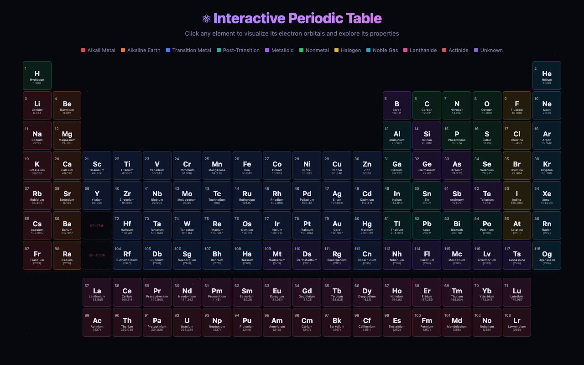Click the Tennessine element tile
This screenshot has width=584, height=365.
[517, 255]
